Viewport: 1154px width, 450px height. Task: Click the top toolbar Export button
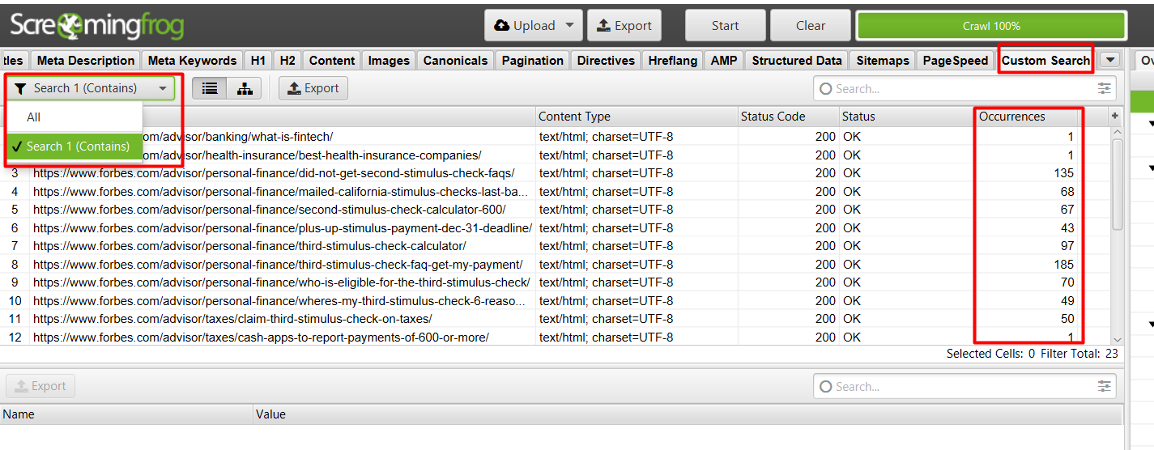[624, 26]
